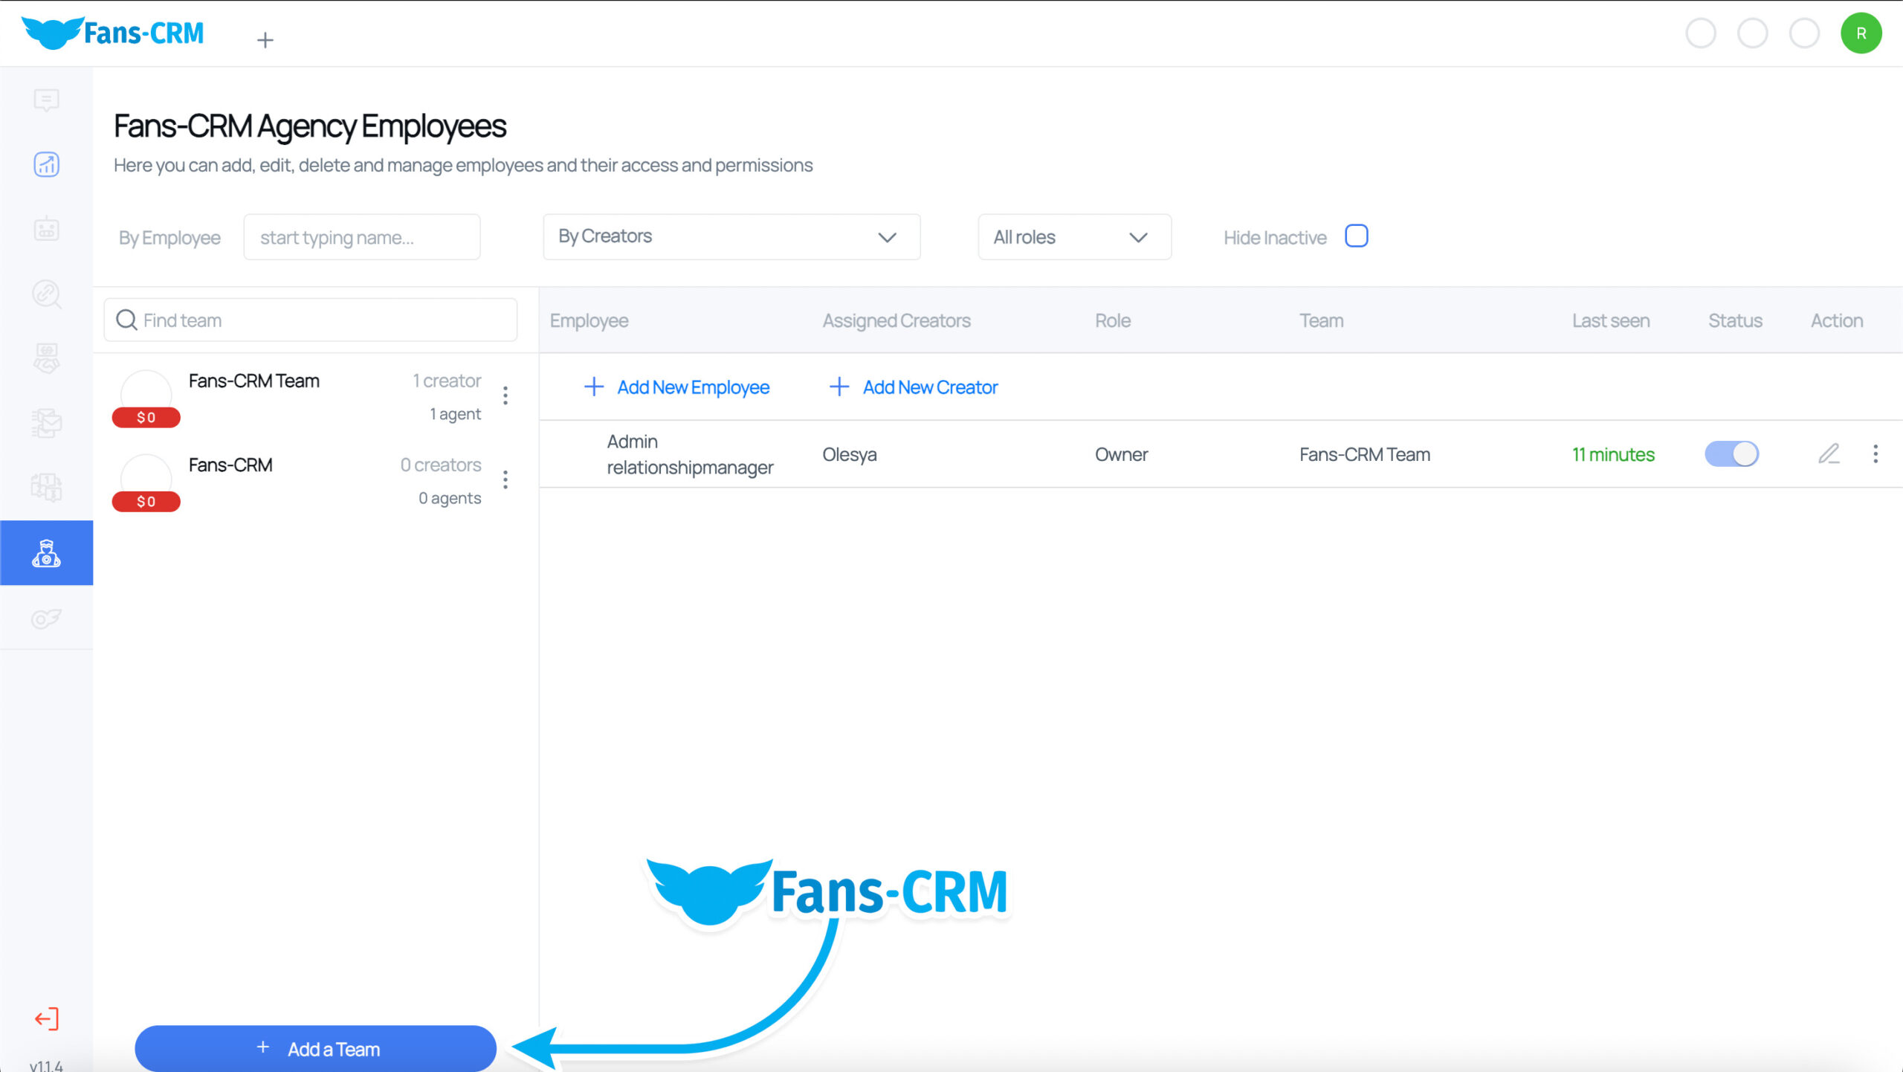Click Add a Team button
The image size is (1903, 1072).
pos(316,1048)
